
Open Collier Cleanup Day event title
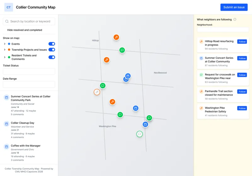tap(22, 123)
